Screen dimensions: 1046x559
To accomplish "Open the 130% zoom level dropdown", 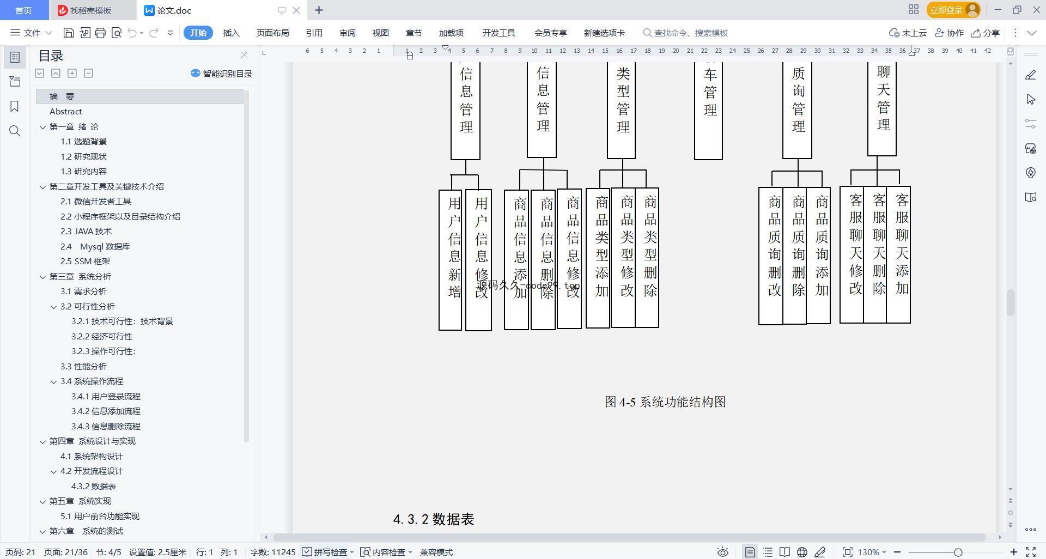I will pyautogui.click(x=872, y=552).
